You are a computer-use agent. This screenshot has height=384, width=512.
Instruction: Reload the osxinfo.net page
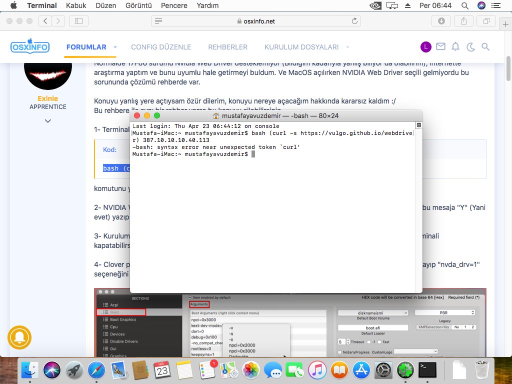[355, 21]
